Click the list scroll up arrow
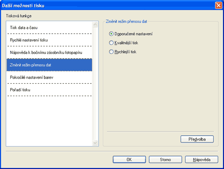Viewport: 224px width, 169px height. pyautogui.click(x=95, y=24)
